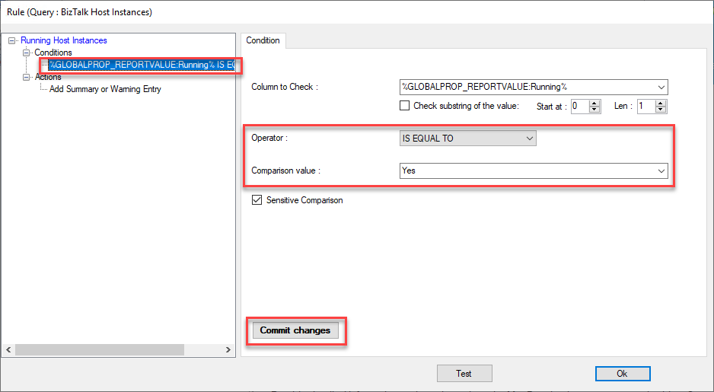
Task: Decrease the Start at value
Action: 595,110
